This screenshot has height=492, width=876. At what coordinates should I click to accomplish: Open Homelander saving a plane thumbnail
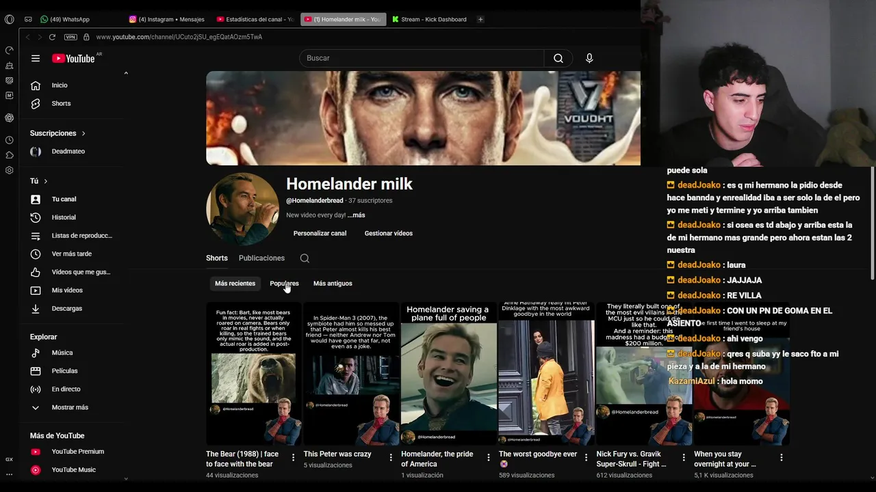(x=449, y=374)
